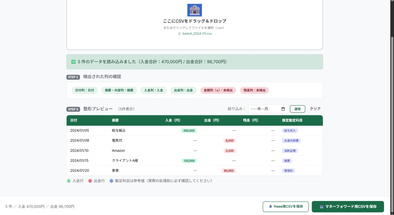Click the 日付列：日付 detected column chip
Screen dimensions: 394x215
point(85,90)
